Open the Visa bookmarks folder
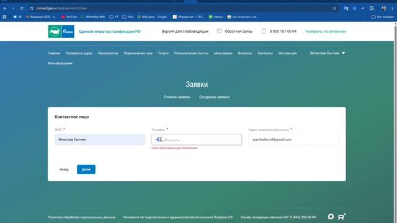The width and height of the screenshot is (397, 223). [128, 17]
